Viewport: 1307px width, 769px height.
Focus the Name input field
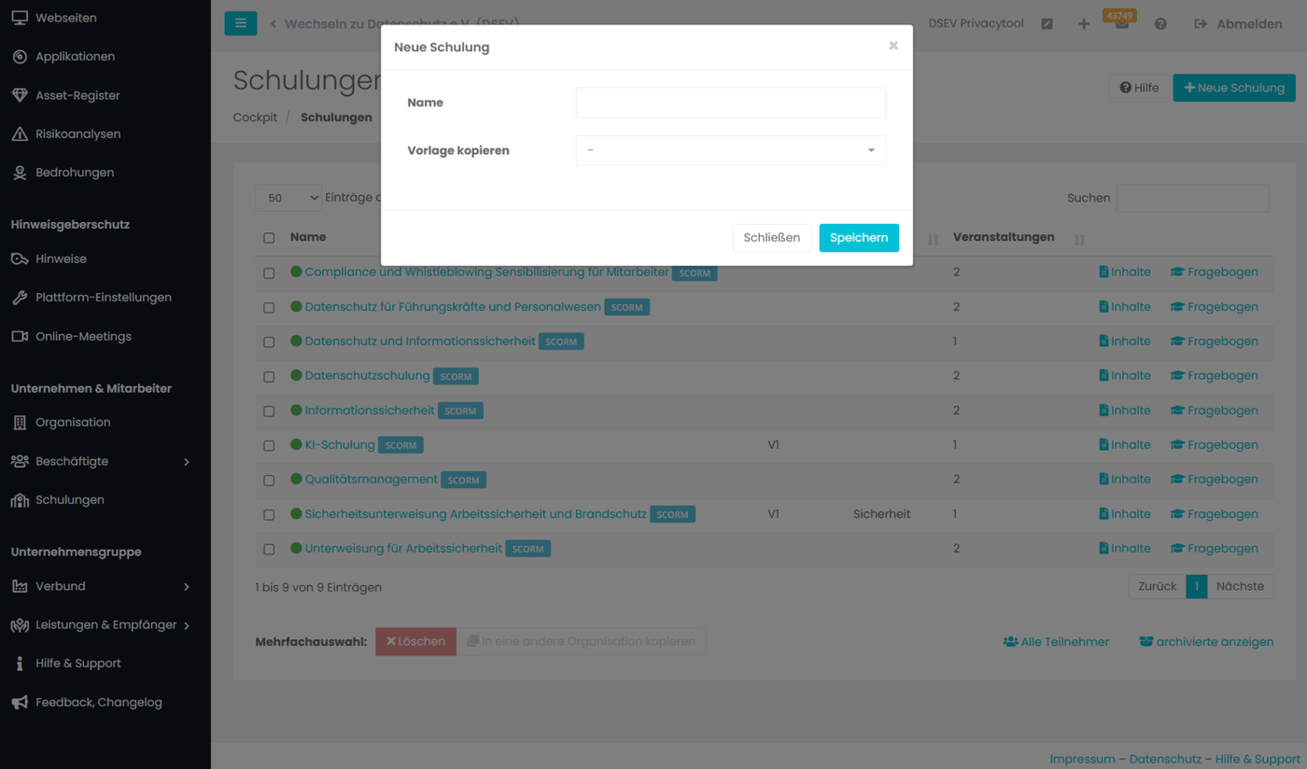click(x=730, y=103)
